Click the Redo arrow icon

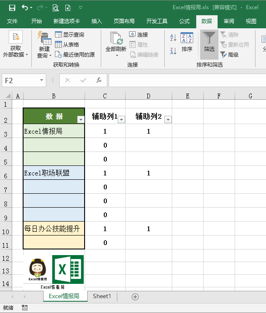pyautogui.click(x=40, y=8)
